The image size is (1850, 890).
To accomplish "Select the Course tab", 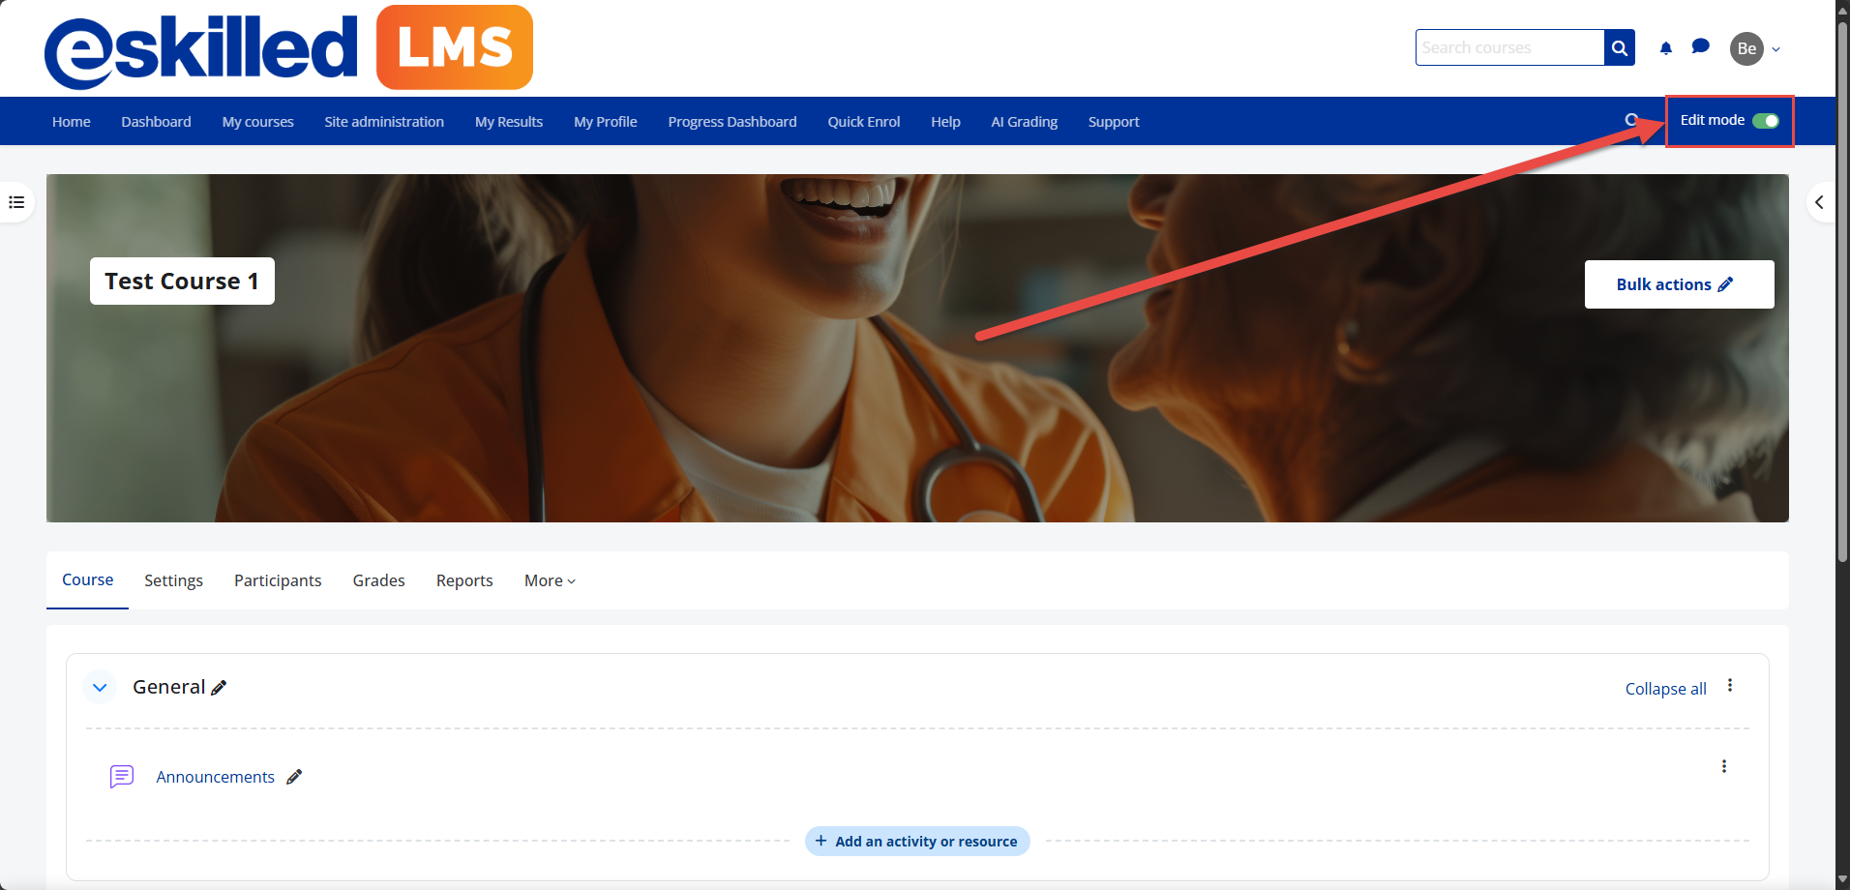I will [x=88, y=579].
